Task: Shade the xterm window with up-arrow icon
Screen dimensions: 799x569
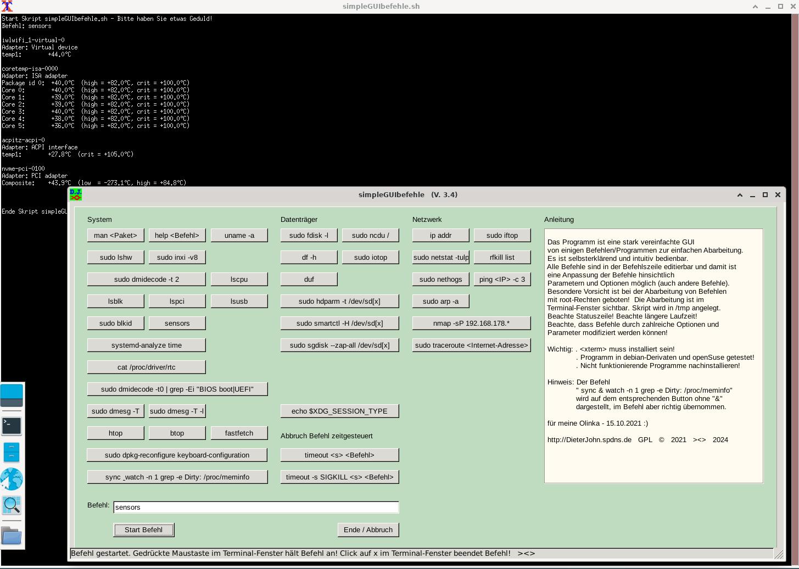Action: pos(755,7)
